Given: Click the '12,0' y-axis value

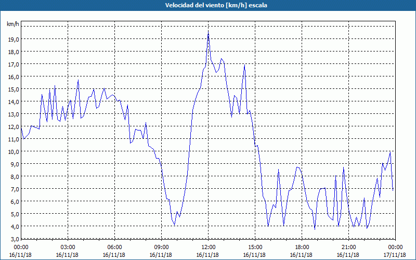Looking at the screenshot, I should point(14,126).
